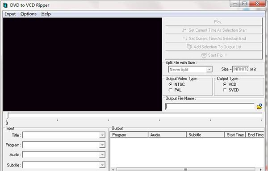This screenshot has height=171, width=268.
Task: Click the Play button
Action: pyautogui.click(x=214, y=22)
